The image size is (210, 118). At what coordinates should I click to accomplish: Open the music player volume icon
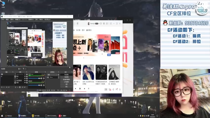(x=113, y=89)
